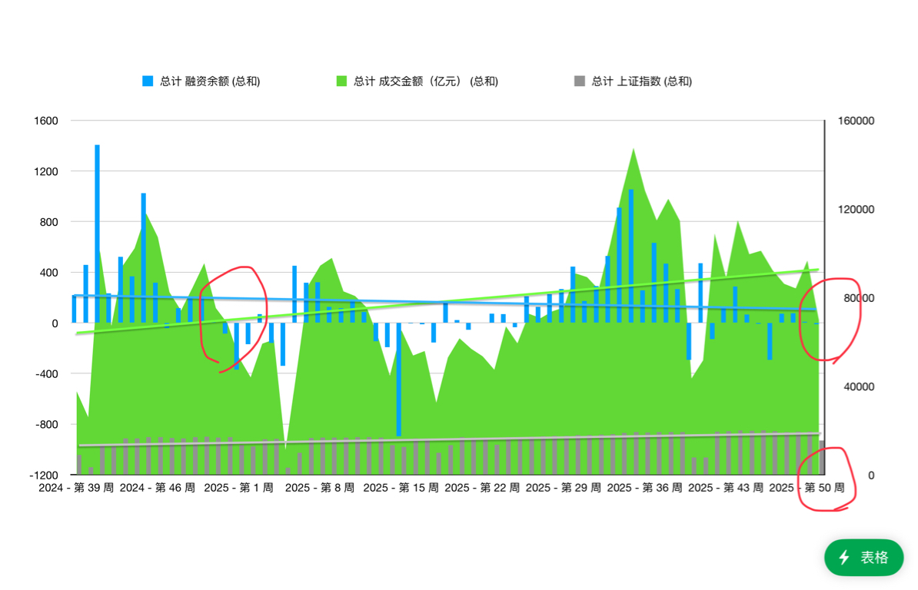Select the 总计 上证指数 (总和) legend label

tap(642, 81)
